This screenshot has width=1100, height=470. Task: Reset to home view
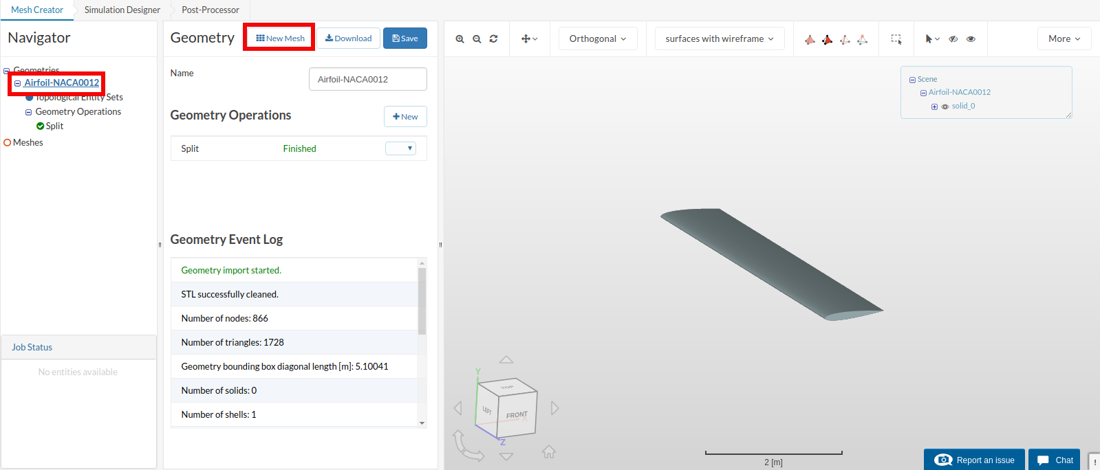548,451
